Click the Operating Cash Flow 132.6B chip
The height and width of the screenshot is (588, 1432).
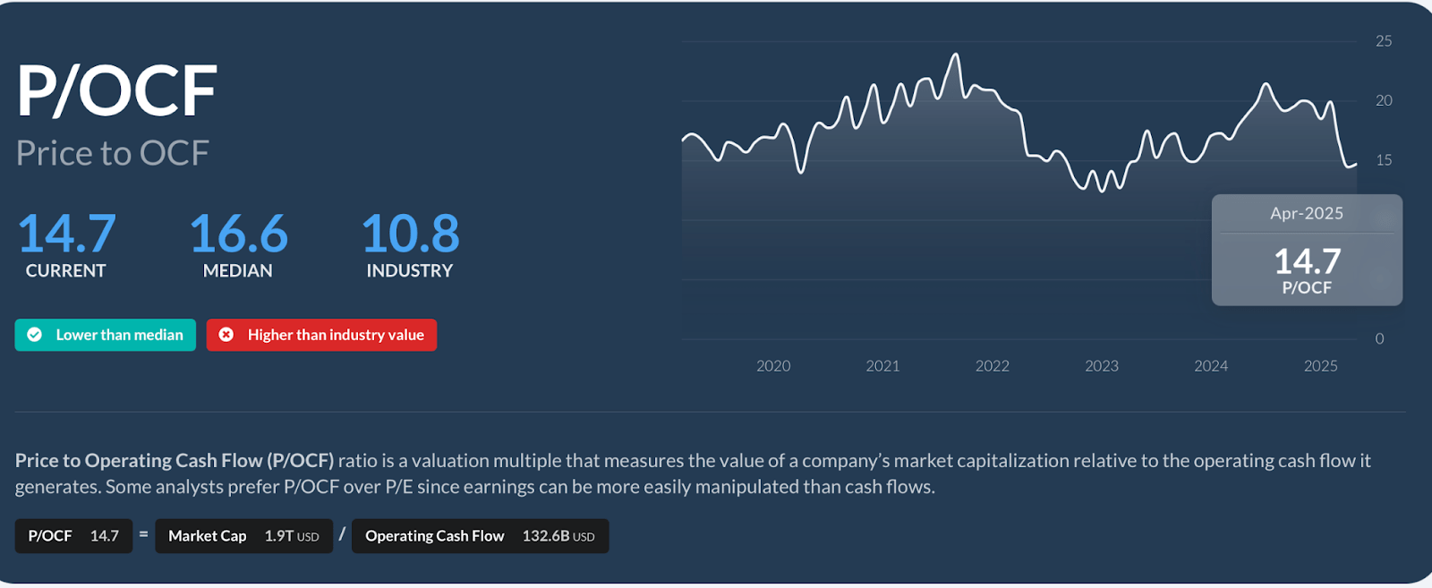tap(480, 536)
